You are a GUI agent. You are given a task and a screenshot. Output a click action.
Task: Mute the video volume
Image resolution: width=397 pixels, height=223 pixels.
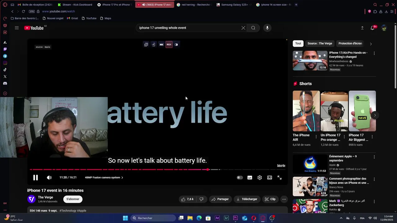click(x=49, y=177)
